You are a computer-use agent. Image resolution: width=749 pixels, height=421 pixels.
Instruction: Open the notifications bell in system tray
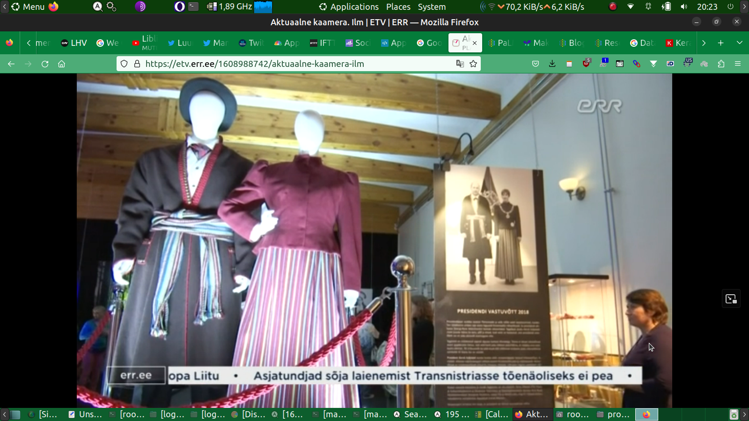pyautogui.click(x=648, y=7)
